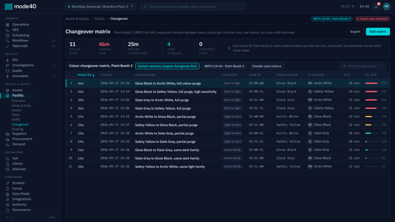Click the yellow vs. std bar for CO-WH-BK
395x222 pixels.
(372, 116)
